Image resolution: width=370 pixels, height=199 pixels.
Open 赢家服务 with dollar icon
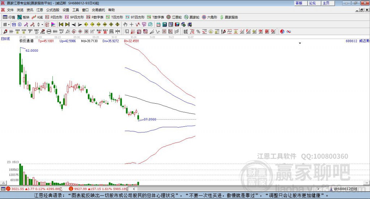coord(229,17)
